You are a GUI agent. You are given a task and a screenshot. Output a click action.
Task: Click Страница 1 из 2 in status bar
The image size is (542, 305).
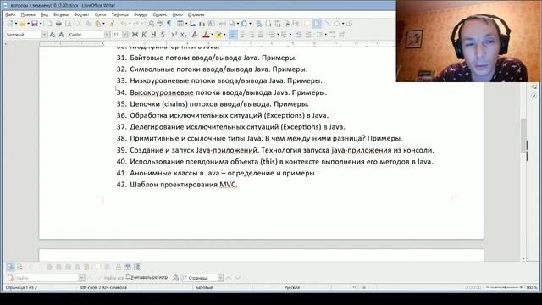click(x=21, y=287)
